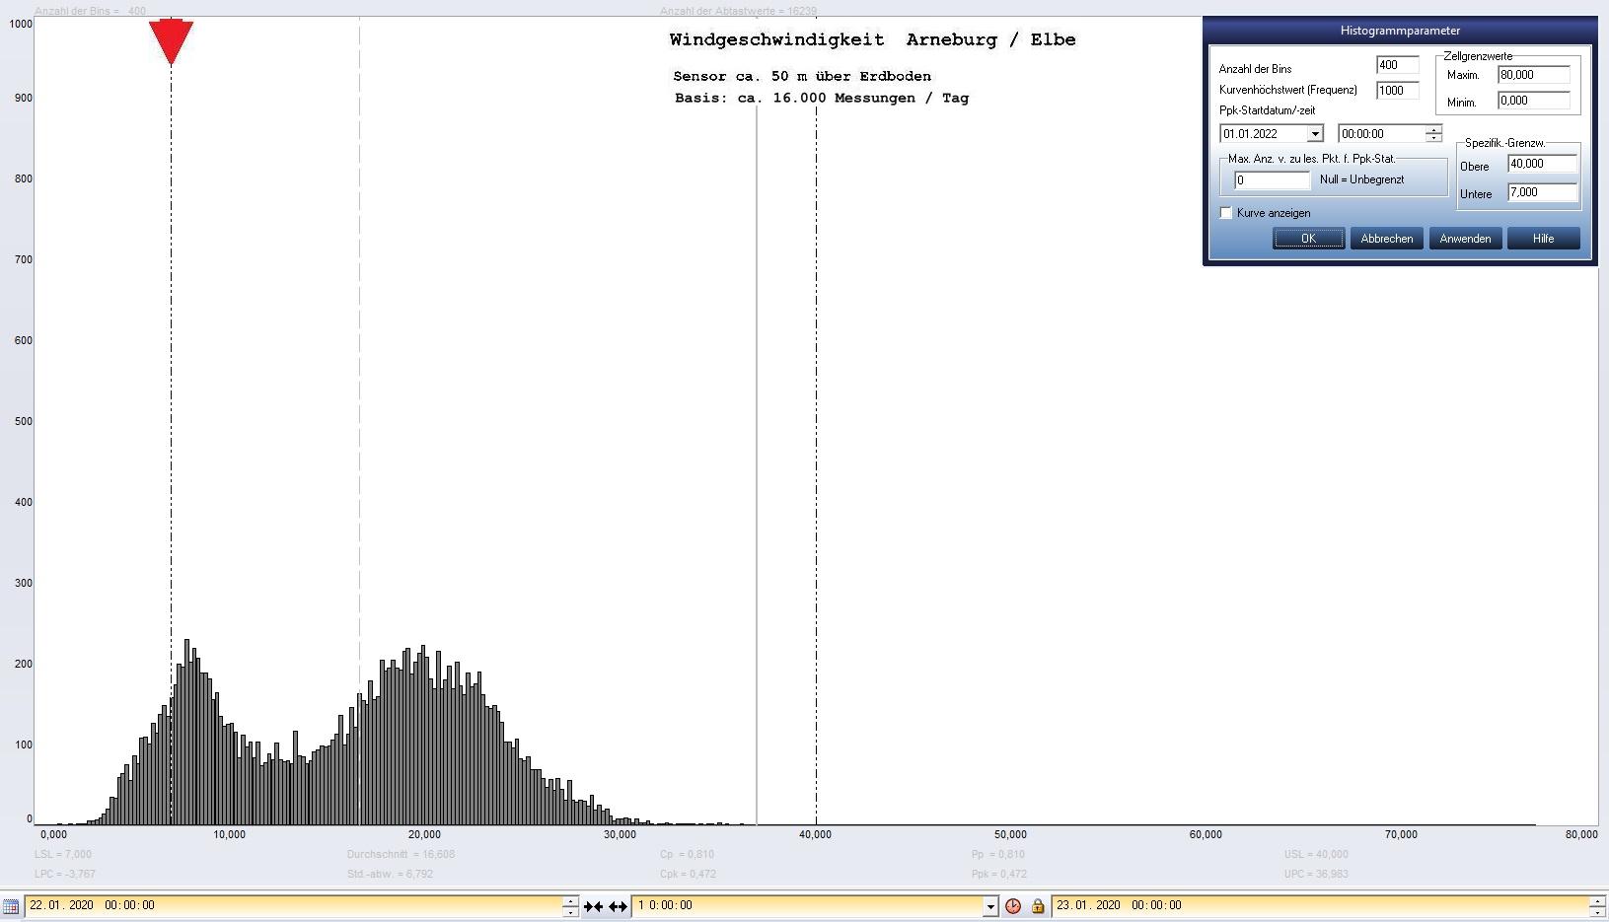Click the Kurvenhöchstwert (Frequenz) field
This screenshot has height=922, width=1609.
point(1397,91)
